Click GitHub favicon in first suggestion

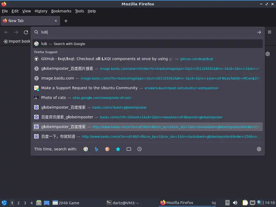click(x=36, y=59)
